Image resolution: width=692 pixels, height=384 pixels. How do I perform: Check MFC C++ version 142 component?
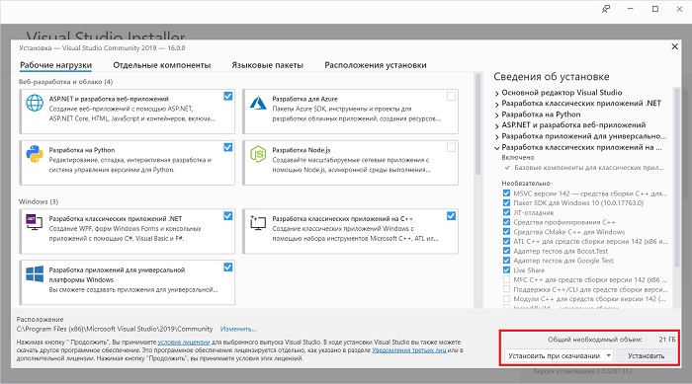coord(506,279)
